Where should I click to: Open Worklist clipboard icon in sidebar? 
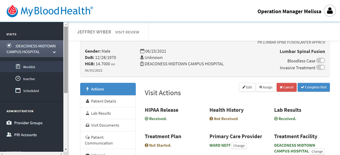click(18, 67)
